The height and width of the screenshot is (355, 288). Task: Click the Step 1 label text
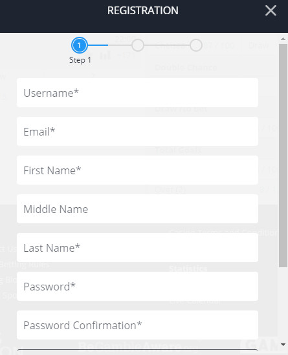tap(80, 60)
